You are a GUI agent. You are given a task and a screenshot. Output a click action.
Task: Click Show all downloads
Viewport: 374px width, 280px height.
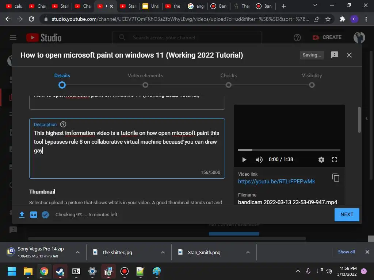coord(346,252)
